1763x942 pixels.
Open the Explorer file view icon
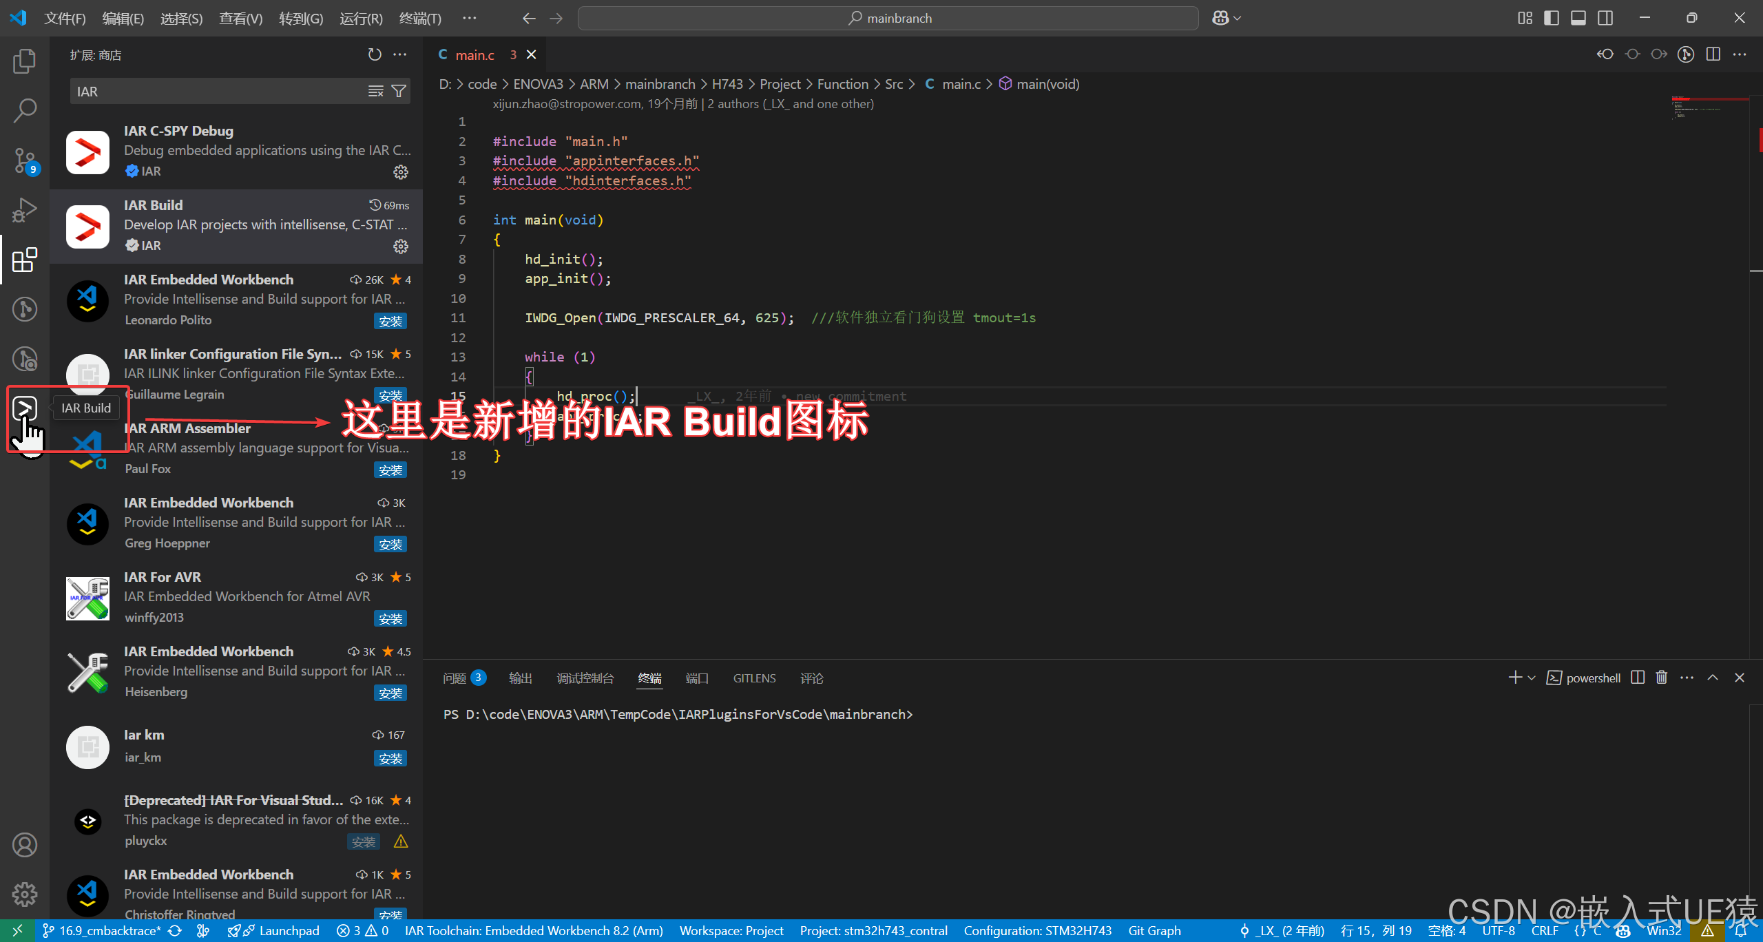click(25, 61)
